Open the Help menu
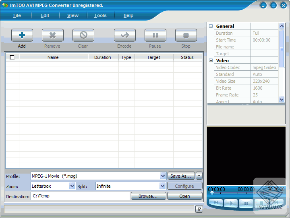Screen dimensions: 290x218 tap(128, 15)
